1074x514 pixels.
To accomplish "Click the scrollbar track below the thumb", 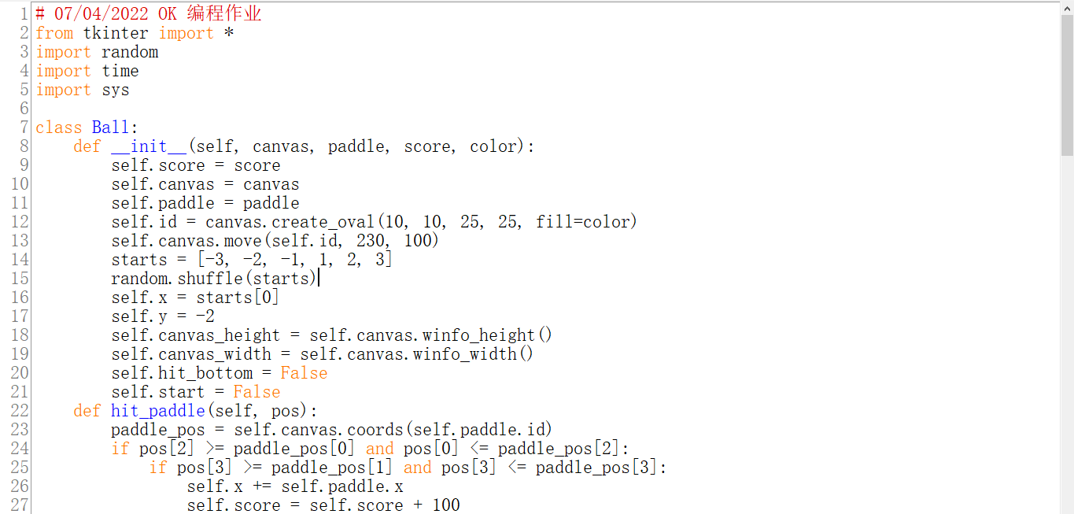I will [1067, 335].
